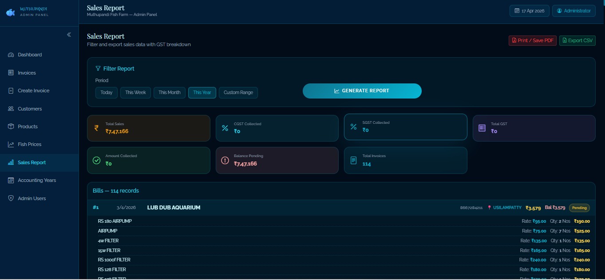Enable the Custom Range period option

pyautogui.click(x=238, y=92)
